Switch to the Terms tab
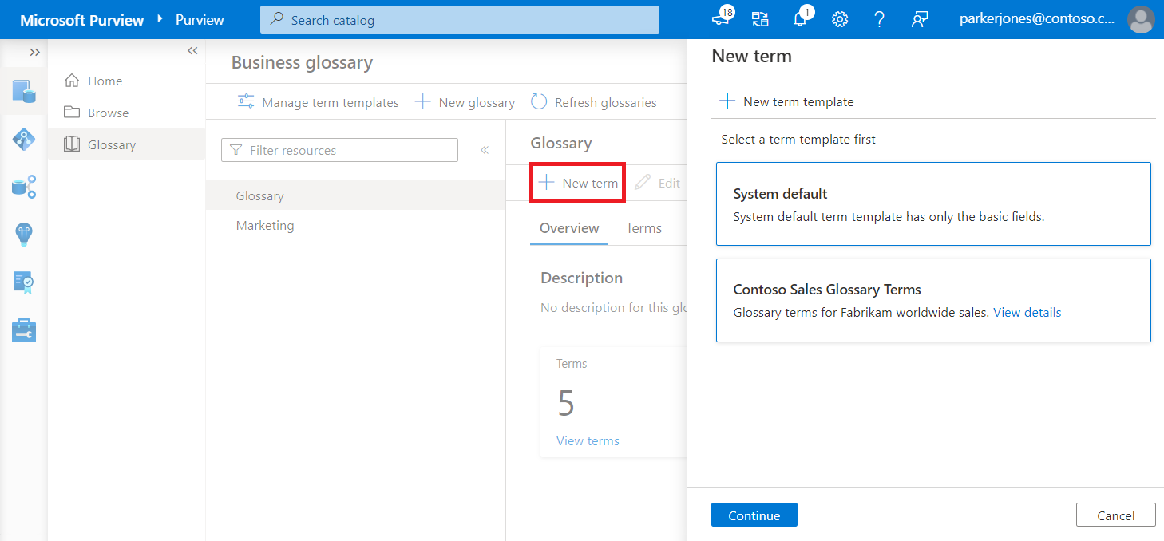The image size is (1164, 541). (643, 228)
